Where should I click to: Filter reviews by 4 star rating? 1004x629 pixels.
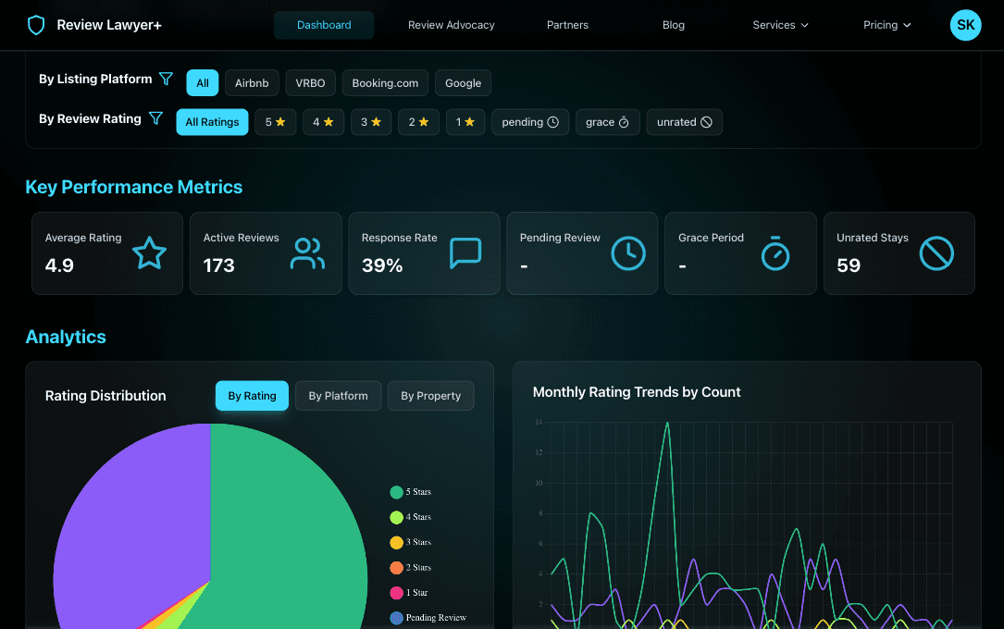click(323, 122)
